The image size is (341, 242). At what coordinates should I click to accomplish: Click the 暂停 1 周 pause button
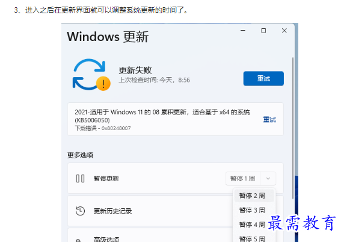click(243, 178)
